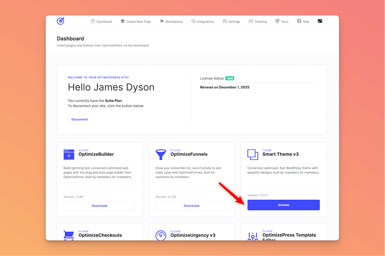Viewport: 385px width, 256px height.
Task: Open Create New Page menu
Action: [x=136, y=21]
